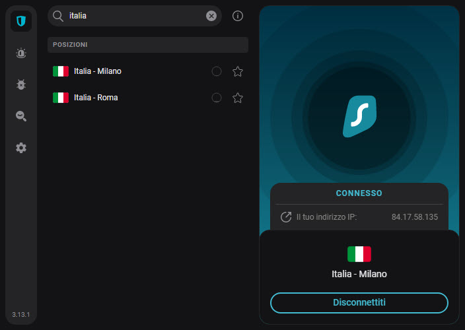Choose 'Italia - Milano' location row
The height and width of the screenshot is (330, 465).
148,71
